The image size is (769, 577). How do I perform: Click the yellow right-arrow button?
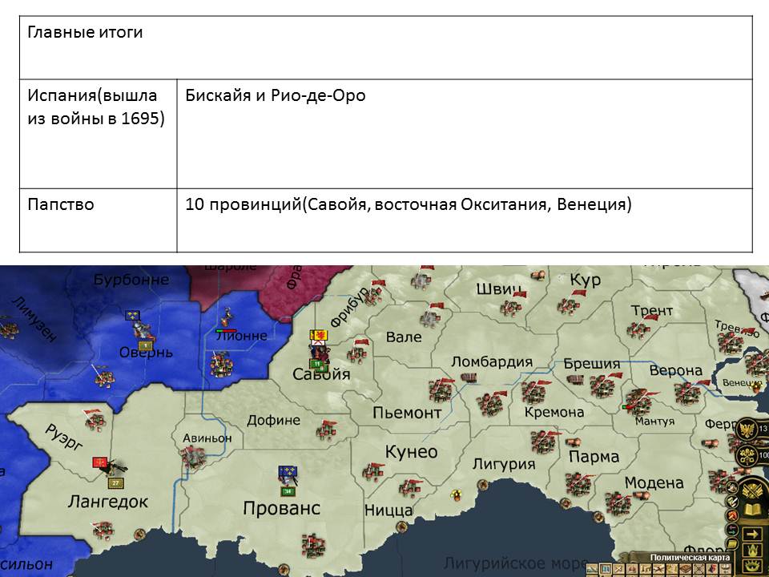(x=752, y=534)
